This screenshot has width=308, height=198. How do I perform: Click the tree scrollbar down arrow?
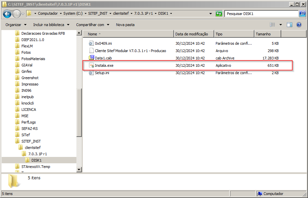click(79, 169)
